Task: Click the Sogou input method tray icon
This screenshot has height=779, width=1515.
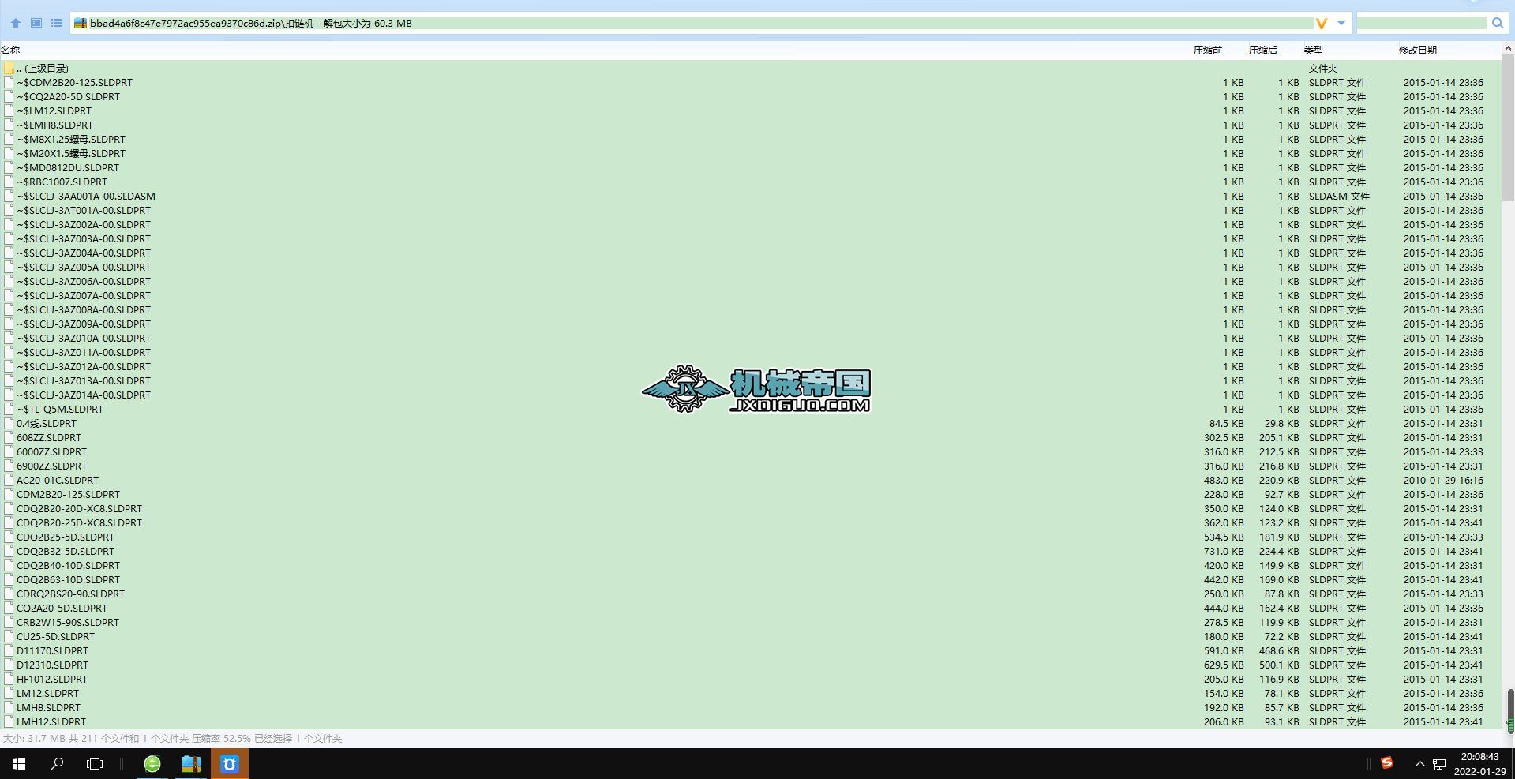Action: pyautogui.click(x=1387, y=762)
